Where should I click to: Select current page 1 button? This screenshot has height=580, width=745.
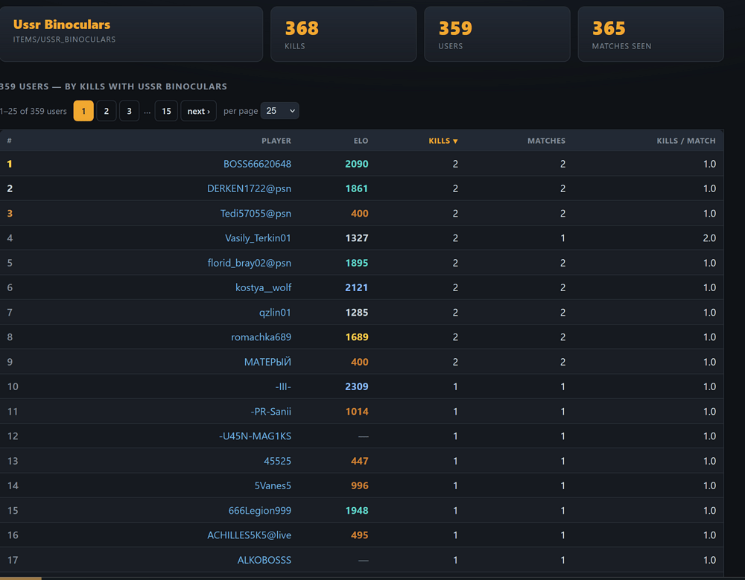point(83,111)
